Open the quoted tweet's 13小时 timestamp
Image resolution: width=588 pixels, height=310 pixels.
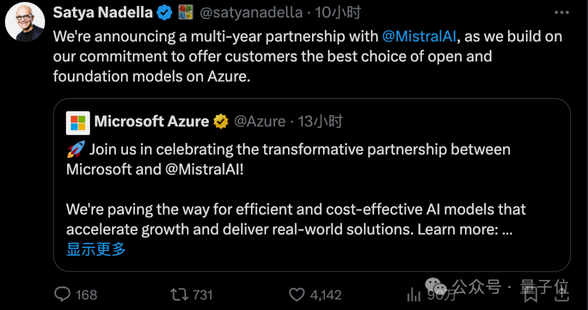click(x=320, y=121)
